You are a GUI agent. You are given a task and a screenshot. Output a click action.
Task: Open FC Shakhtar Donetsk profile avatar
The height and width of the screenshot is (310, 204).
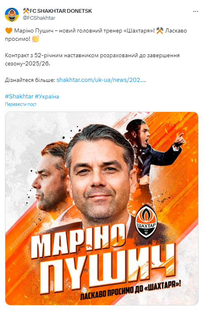[12, 14]
